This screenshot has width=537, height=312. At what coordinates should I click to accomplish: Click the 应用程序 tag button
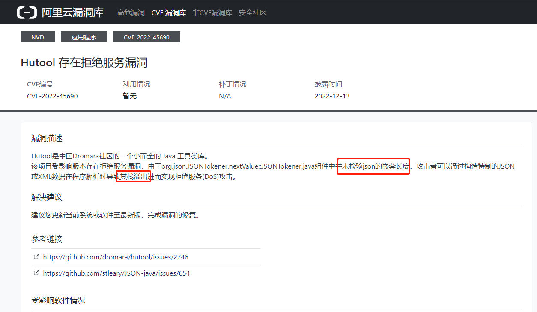[84, 37]
